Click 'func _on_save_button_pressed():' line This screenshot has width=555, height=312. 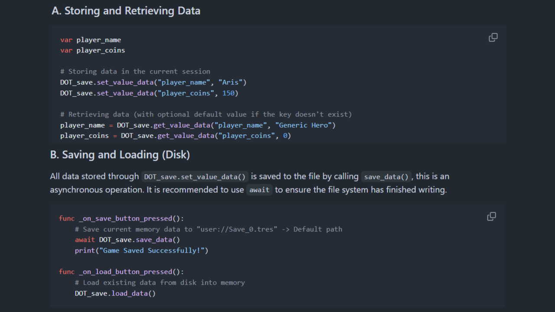pyautogui.click(x=121, y=218)
